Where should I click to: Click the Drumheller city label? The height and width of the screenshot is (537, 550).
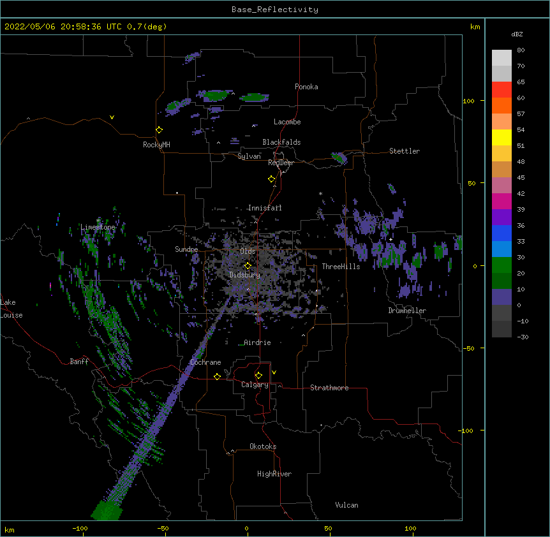(407, 311)
